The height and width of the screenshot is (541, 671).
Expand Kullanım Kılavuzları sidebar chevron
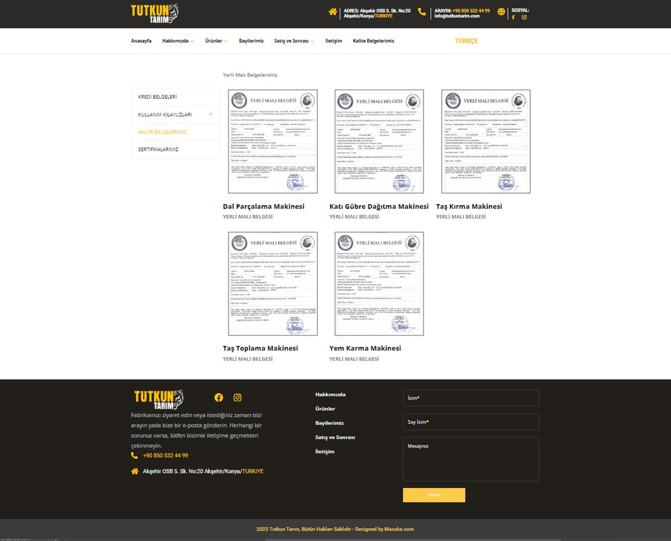[x=211, y=114]
